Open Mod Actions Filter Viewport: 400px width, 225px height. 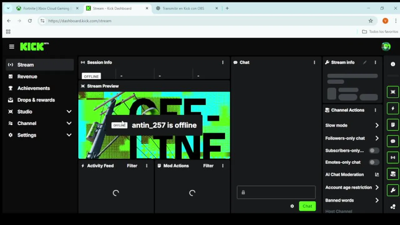tap(208, 166)
